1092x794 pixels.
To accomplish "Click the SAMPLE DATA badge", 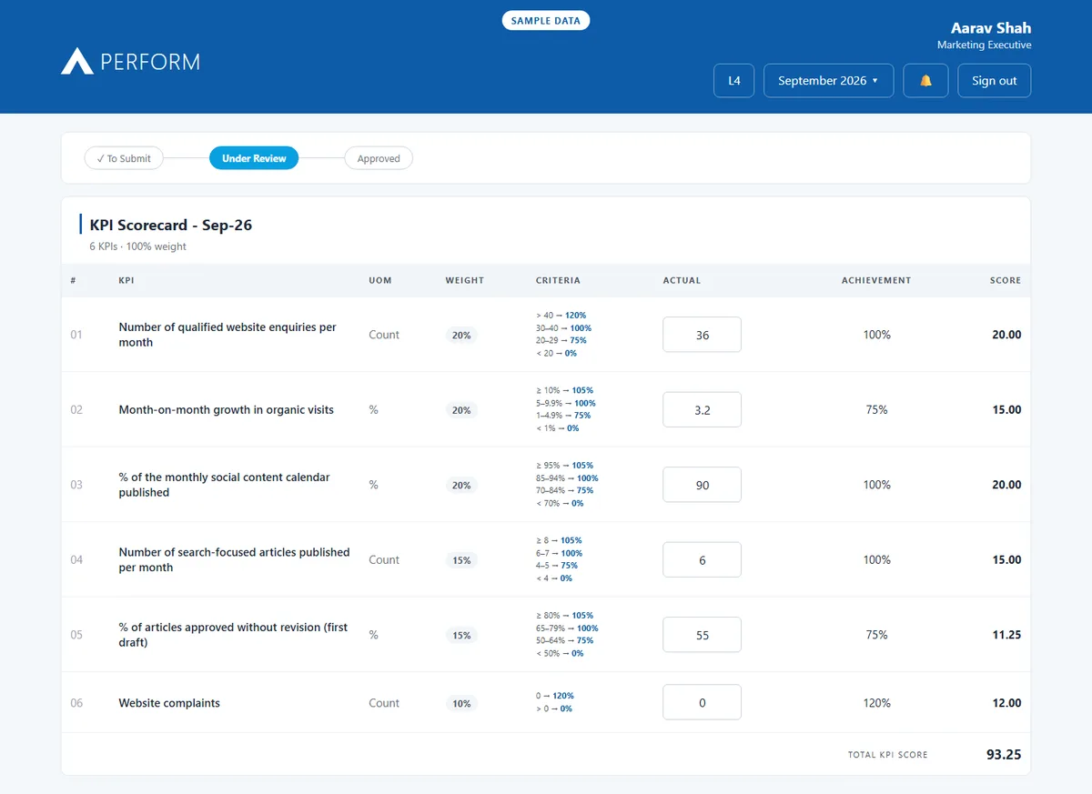I will (x=546, y=20).
